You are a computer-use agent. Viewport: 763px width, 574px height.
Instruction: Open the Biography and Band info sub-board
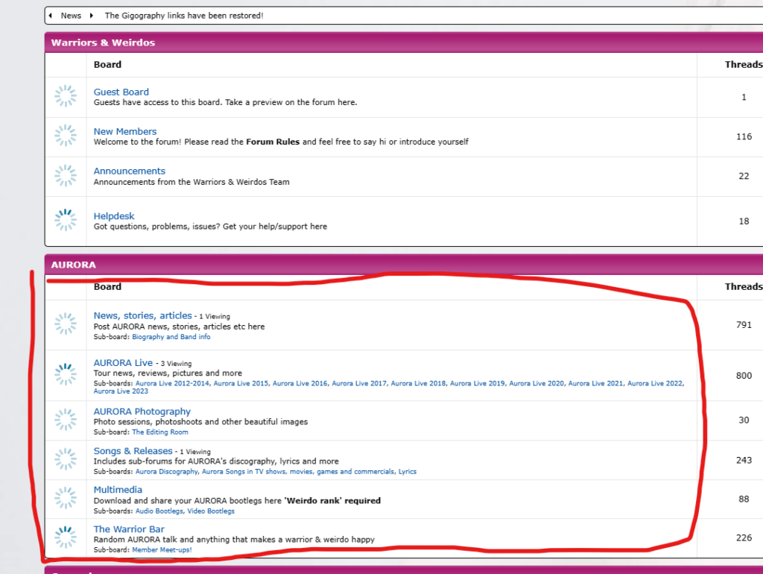pos(171,337)
